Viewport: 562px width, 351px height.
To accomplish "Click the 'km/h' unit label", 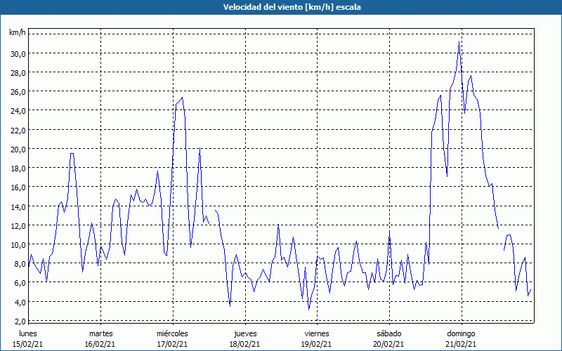I will [17, 33].
